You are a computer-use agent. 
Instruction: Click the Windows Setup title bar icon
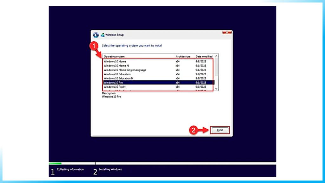coord(103,35)
